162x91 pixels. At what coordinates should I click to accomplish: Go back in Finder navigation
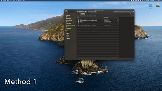(66, 12)
